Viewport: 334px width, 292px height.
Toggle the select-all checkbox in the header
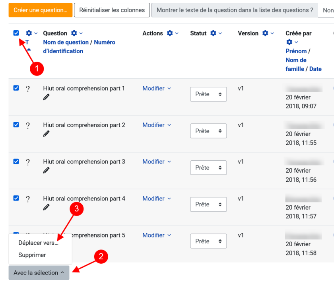(x=16, y=33)
